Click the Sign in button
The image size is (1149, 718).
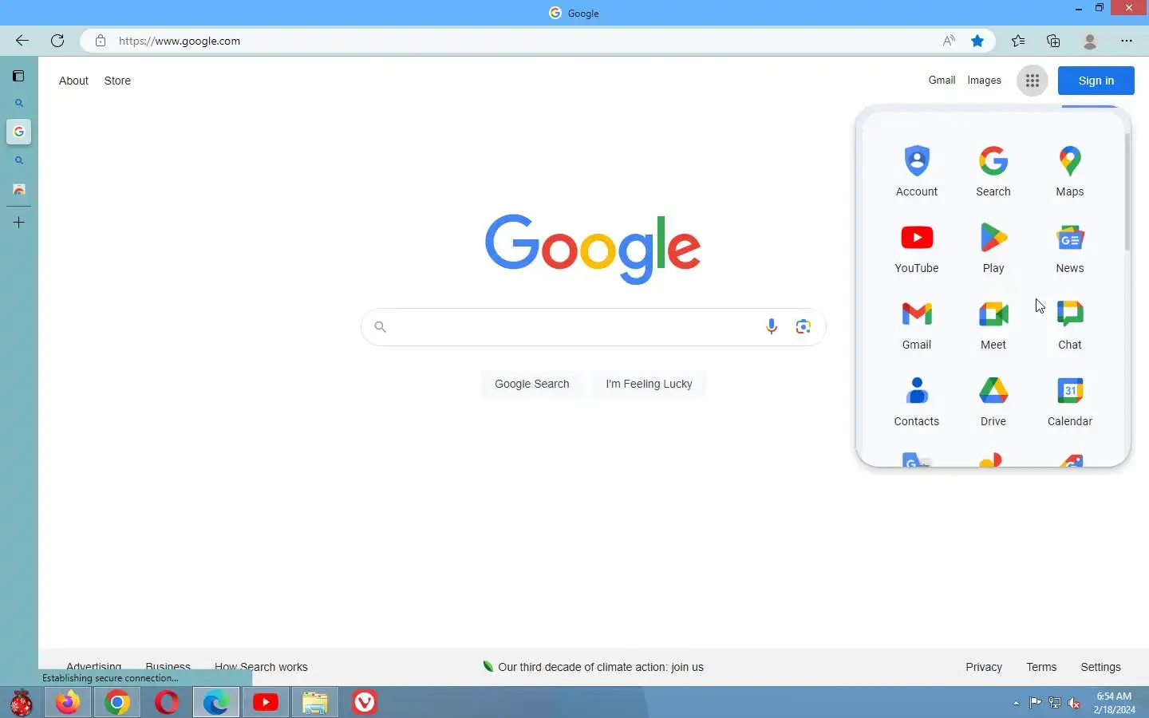[1096, 81]
